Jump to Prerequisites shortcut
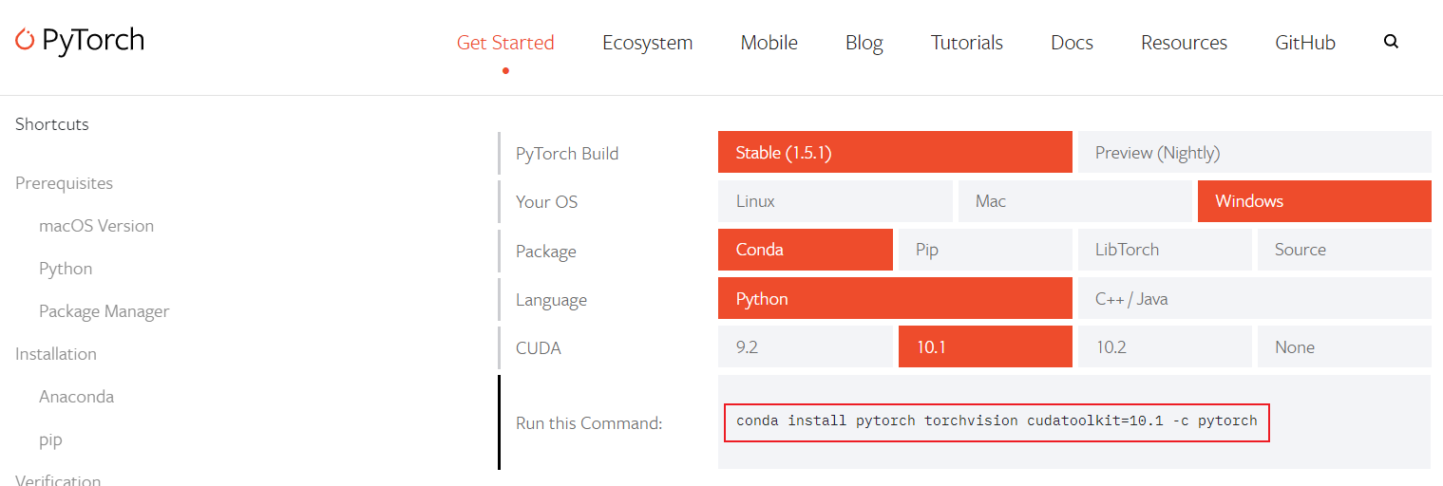The image size is (1443, 486). (x=64, y=183)
